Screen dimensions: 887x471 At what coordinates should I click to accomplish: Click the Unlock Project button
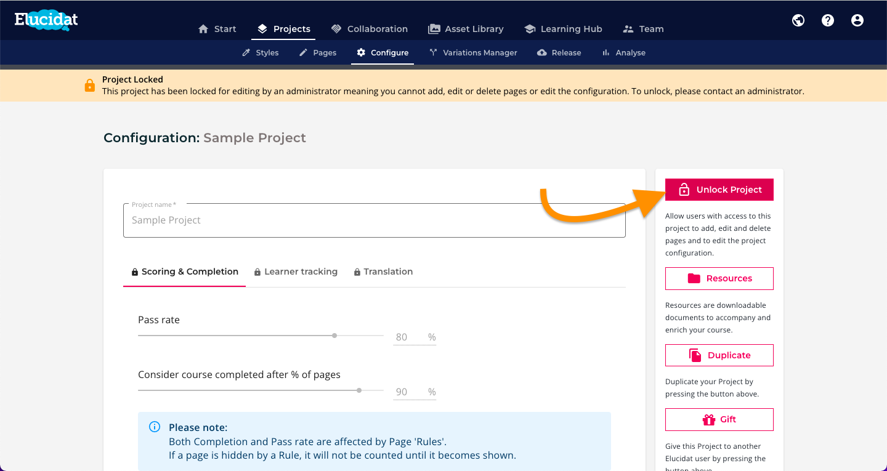(719, 190)
